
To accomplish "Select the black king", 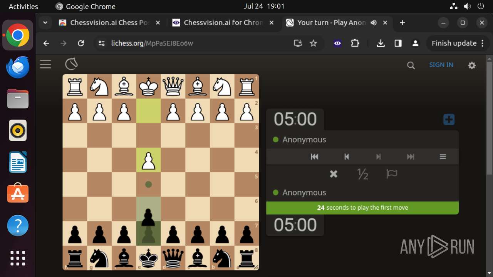I will pos(148,258).
